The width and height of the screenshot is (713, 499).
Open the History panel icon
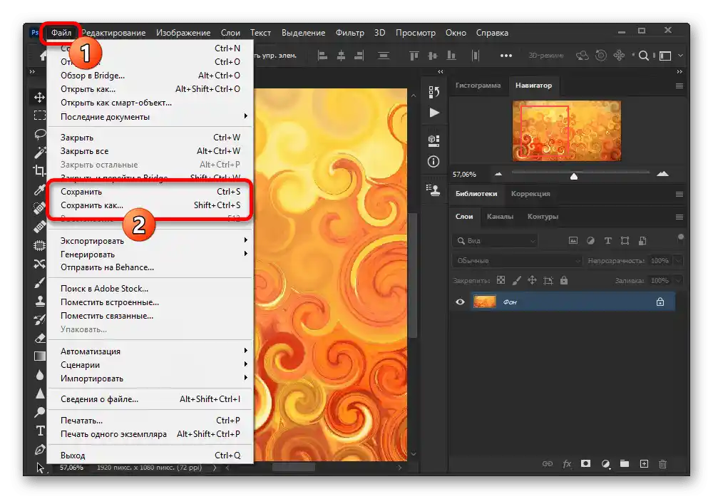(x=434, y=92)
